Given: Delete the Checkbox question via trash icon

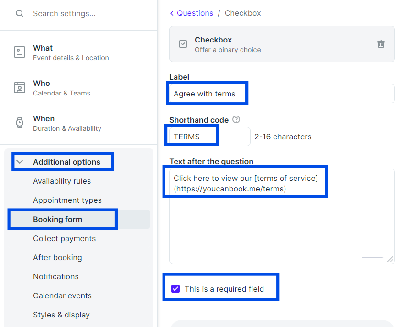Looking at the screenshot, I should pyautogui.click(x=381, y=44).
